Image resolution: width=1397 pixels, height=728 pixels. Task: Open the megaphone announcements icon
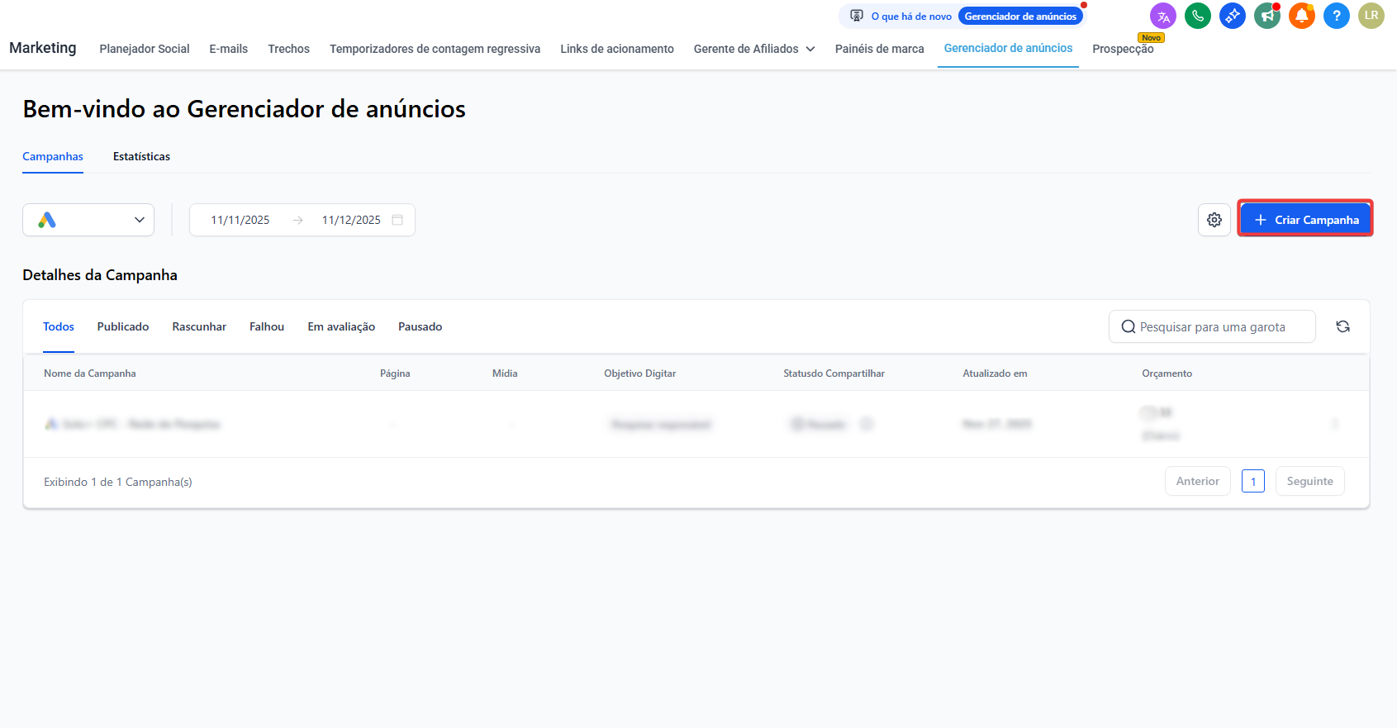click(x=1266, y=16)
